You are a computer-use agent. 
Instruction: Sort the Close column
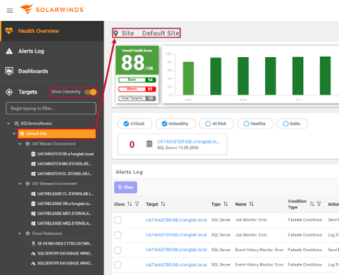[x=130, y=204]
